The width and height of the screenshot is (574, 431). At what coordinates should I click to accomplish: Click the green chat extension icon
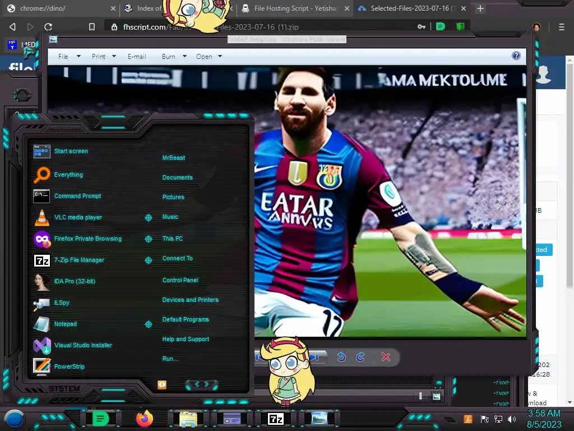(x=441, y=26)
